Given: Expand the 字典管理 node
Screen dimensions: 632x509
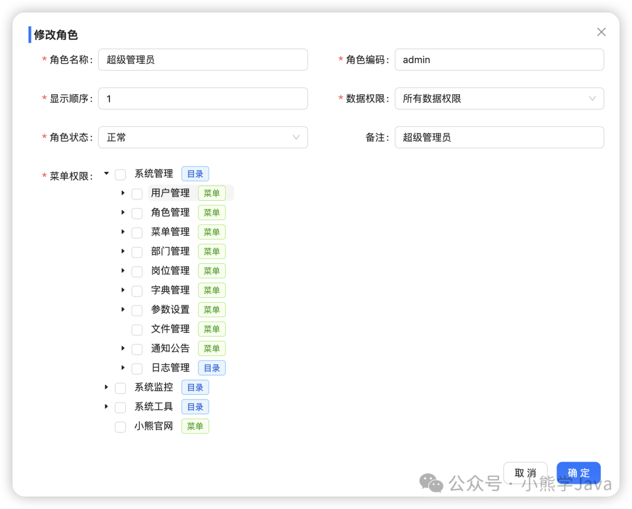Looking at the screenshot, I should click(123, 290).
